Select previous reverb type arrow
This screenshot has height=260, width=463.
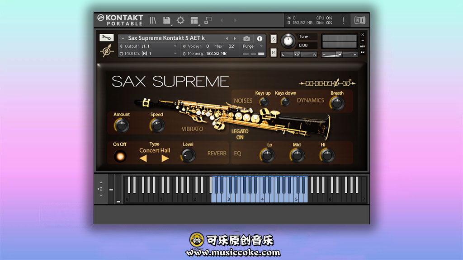point(143,158)
